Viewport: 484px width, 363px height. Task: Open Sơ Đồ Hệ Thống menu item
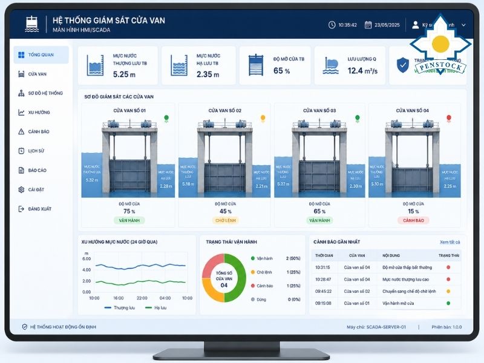click(41, 93)
